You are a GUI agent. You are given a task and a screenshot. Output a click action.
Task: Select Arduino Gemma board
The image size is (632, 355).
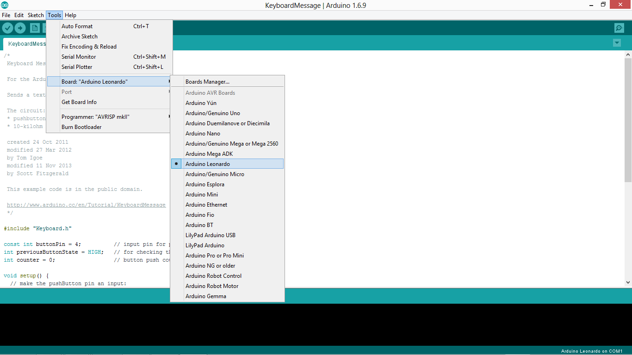click(x=227, y=296)
